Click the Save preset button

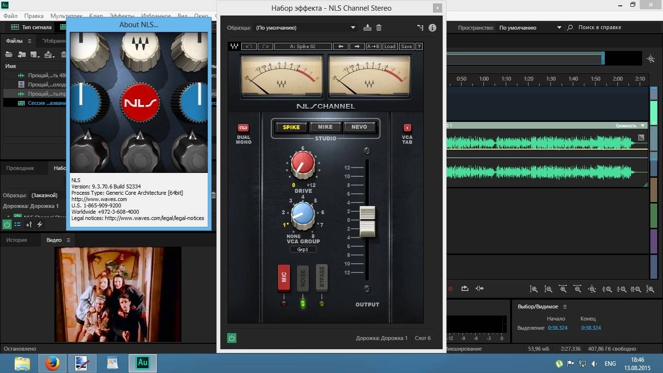[406, 47]
